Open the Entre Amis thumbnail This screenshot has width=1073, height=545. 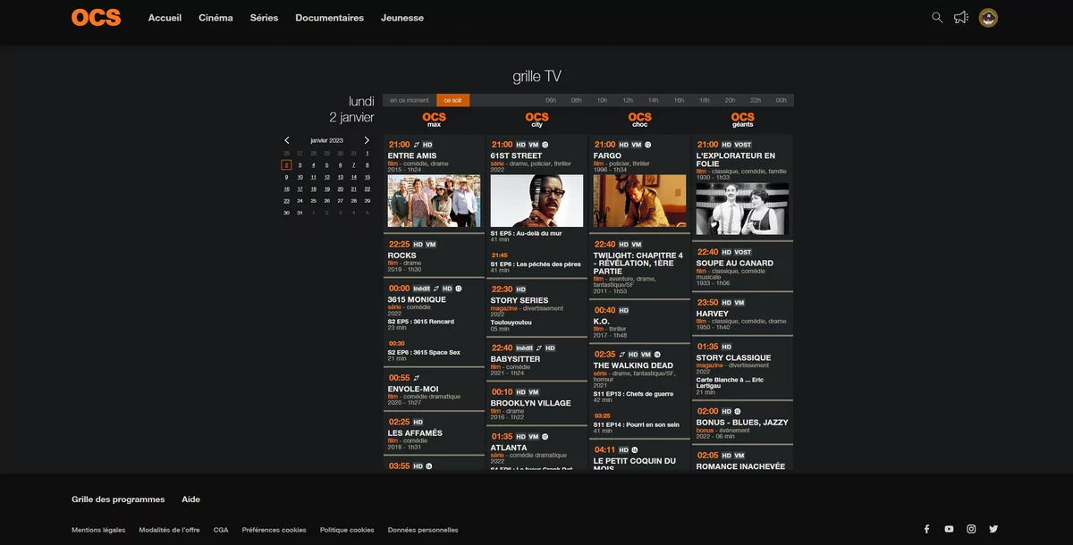[434, 201]
